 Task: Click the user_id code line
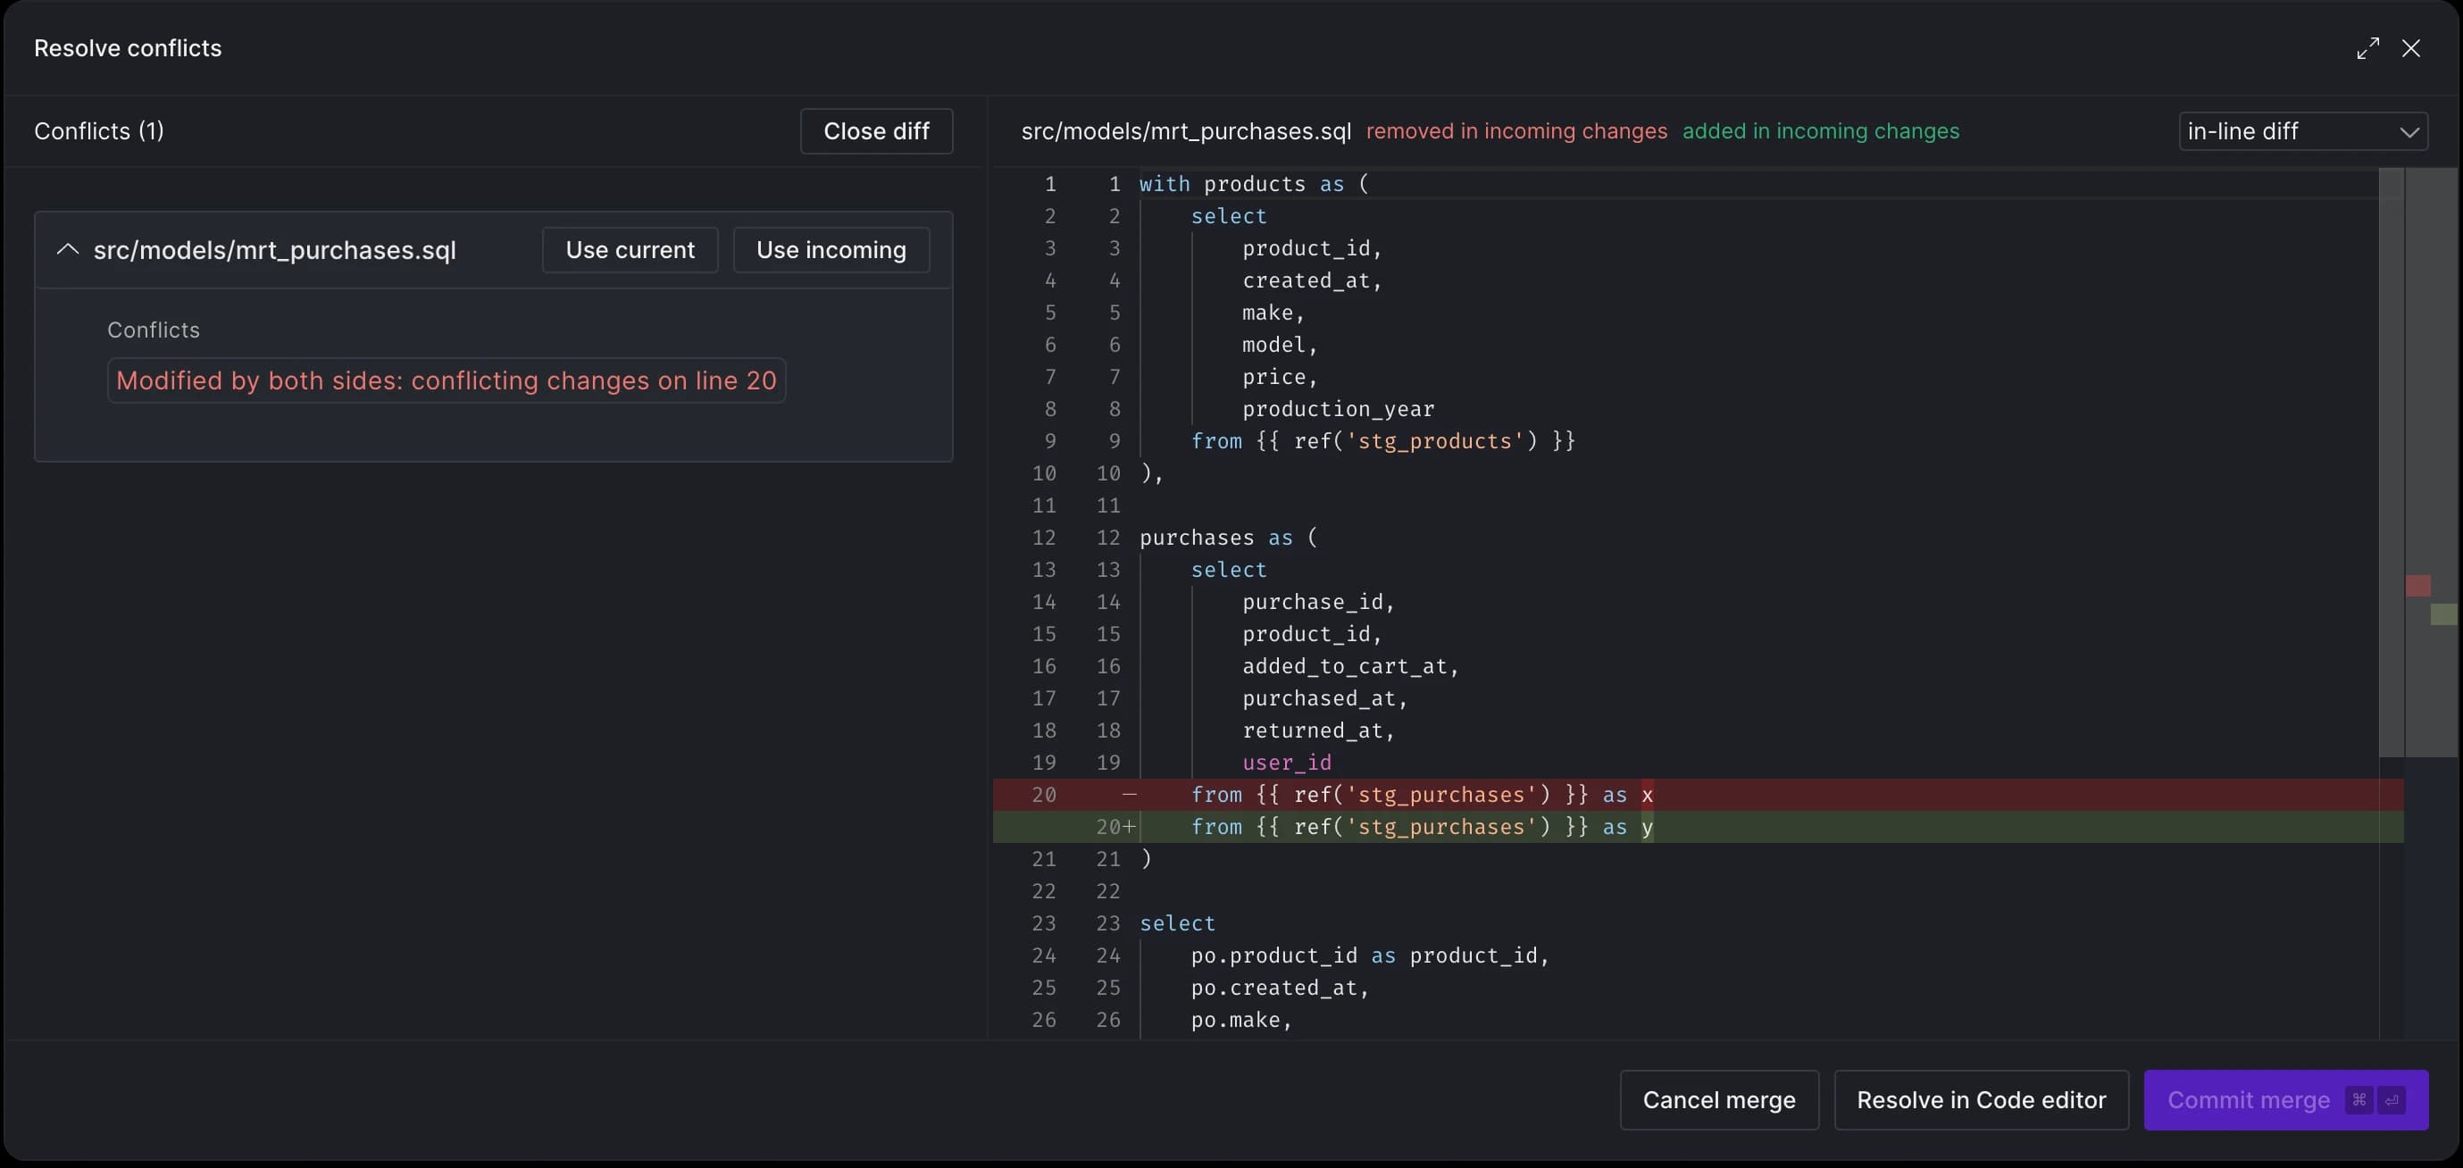[x=1286, y=762]
